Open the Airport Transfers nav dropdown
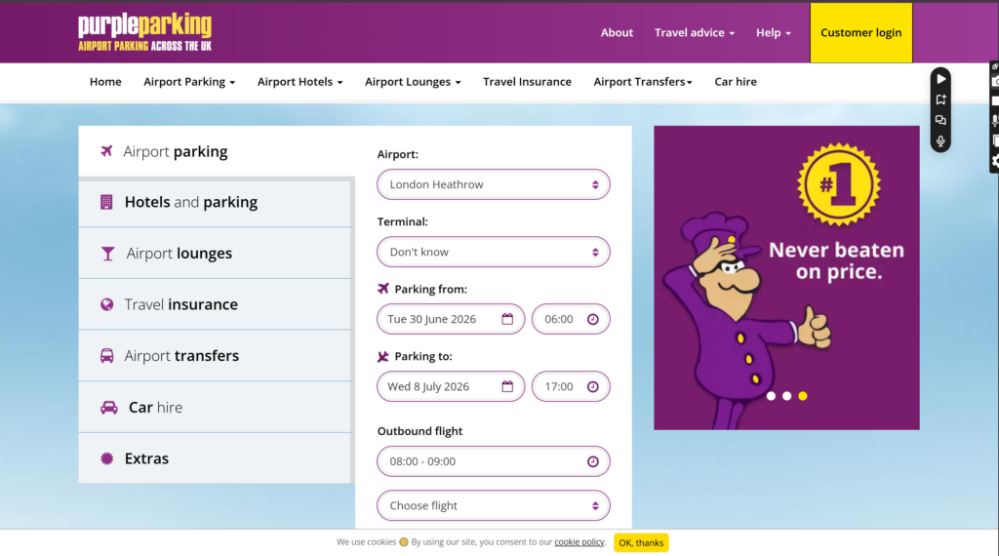 tap(643, 82)
